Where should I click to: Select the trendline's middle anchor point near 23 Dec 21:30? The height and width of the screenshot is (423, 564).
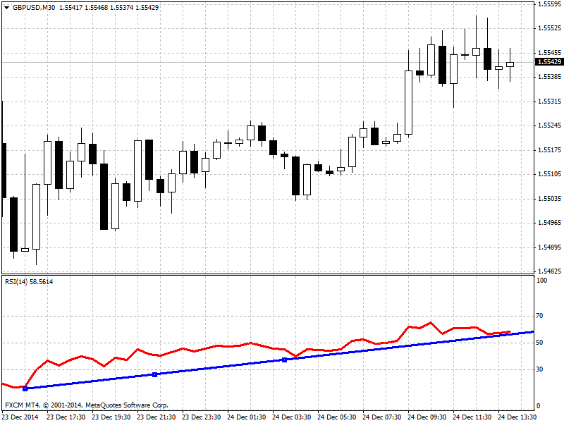pos(154,374)
